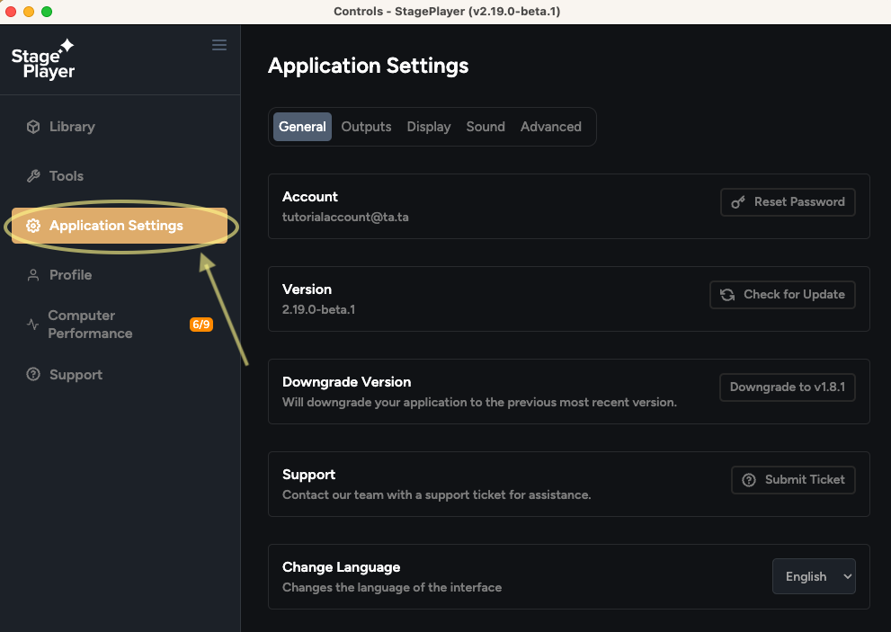Select Application Settings in sidebar
Image resolution: width=891 pixels, height=632 pixels.
pyautogui.click(x=120, y=226)
